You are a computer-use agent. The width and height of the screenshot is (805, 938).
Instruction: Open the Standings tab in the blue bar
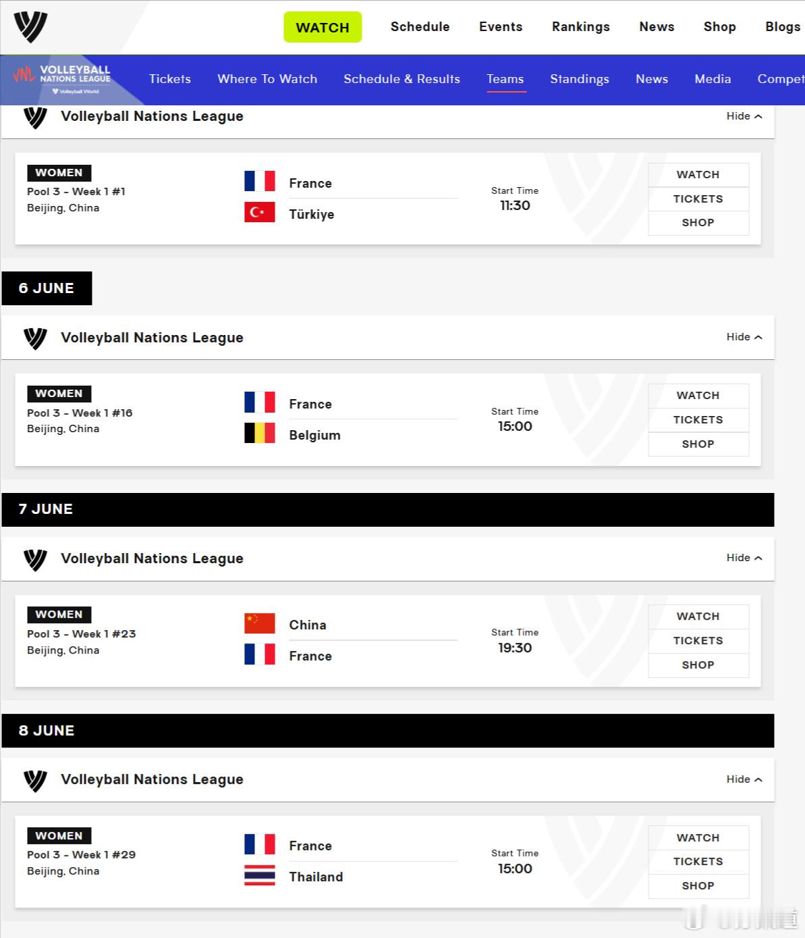[580, 79]
